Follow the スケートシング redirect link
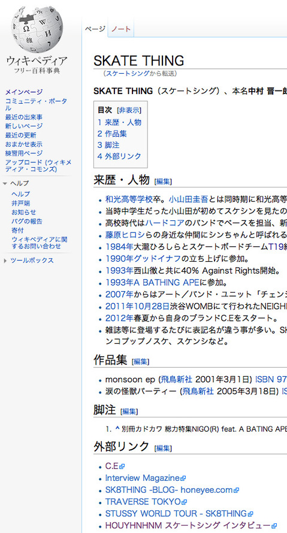Viewport: 287px width, 533px height. (128, 74)
